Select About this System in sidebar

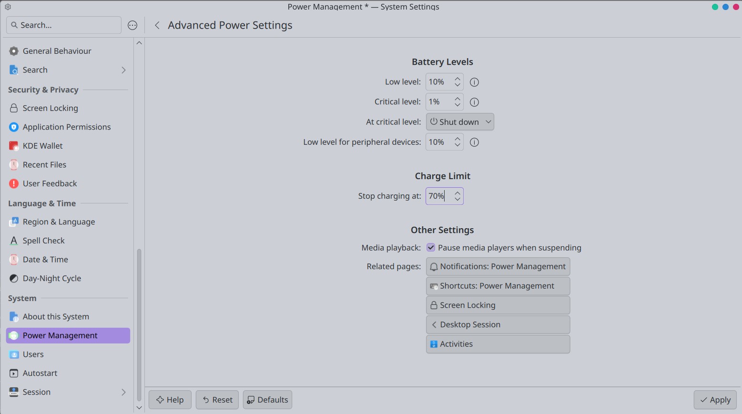tap(56, 317)
